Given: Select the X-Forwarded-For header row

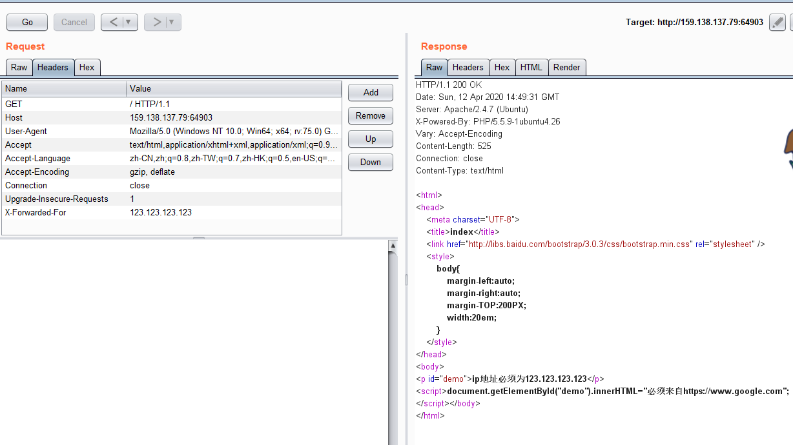Looking at the screenshot, I should 172,212.
